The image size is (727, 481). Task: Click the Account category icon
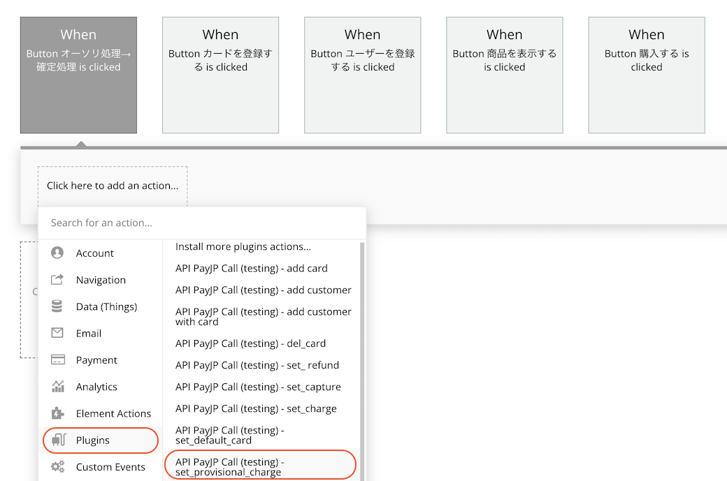click(x=57, y=253)
